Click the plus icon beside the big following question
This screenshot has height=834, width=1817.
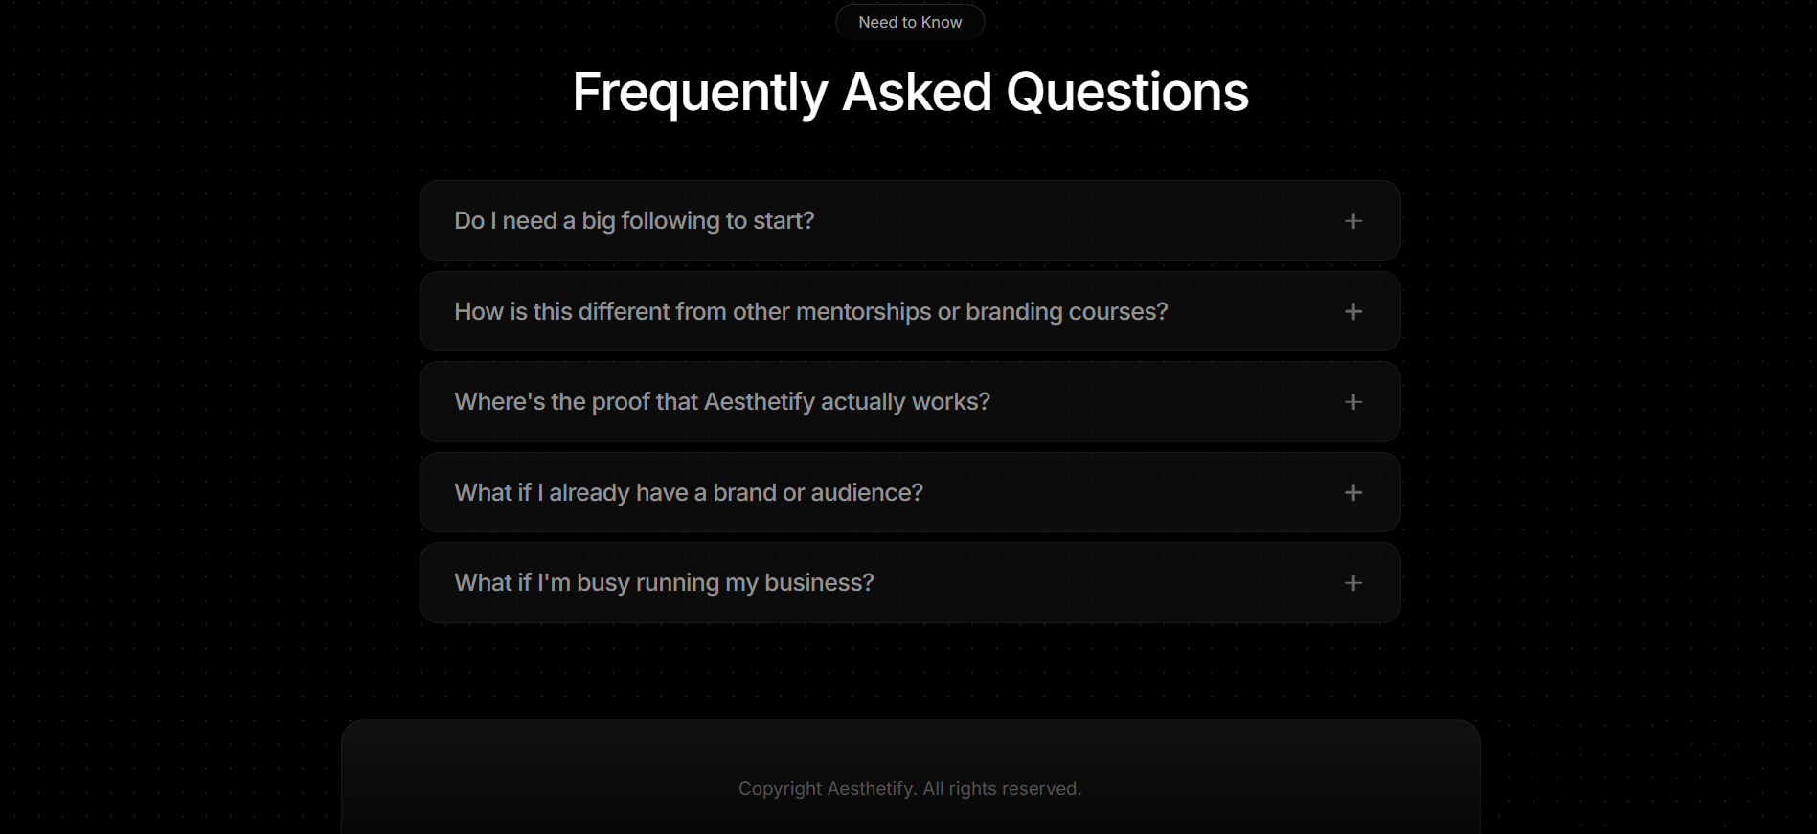tap(1352, 221)
